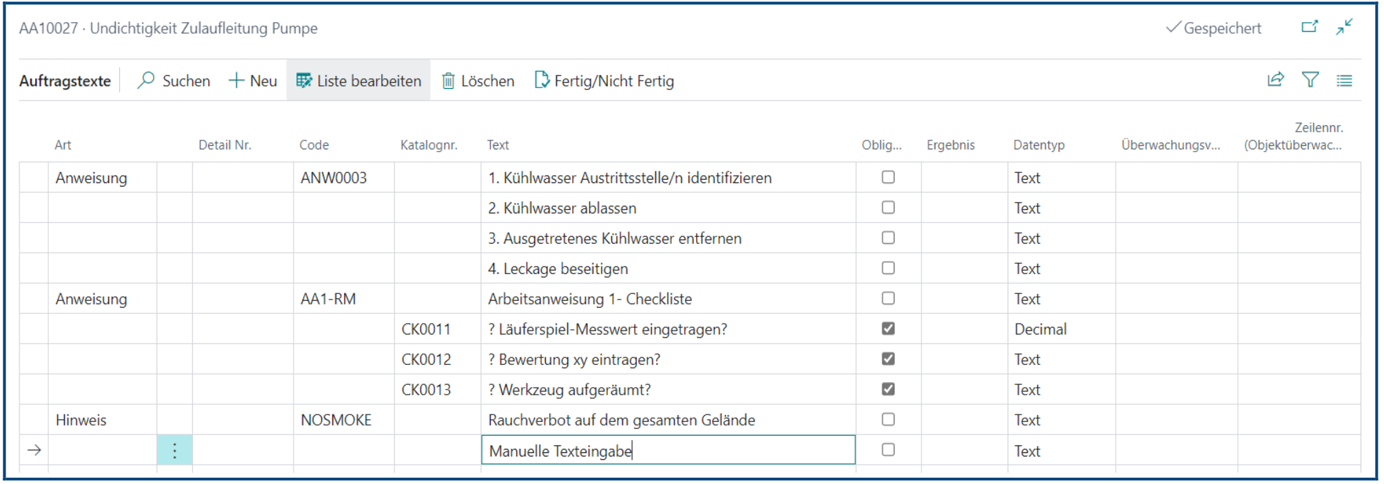This screenshot has width=1384, height=484.
Task: Click the list view lines icon
Action: (1344, 81)
